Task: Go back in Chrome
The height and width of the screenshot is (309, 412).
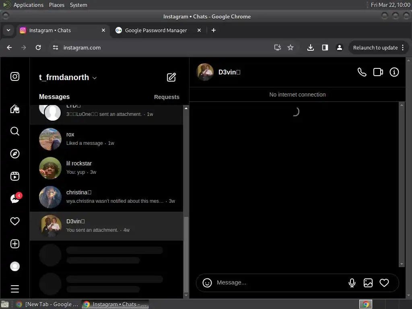Action: 9,47
